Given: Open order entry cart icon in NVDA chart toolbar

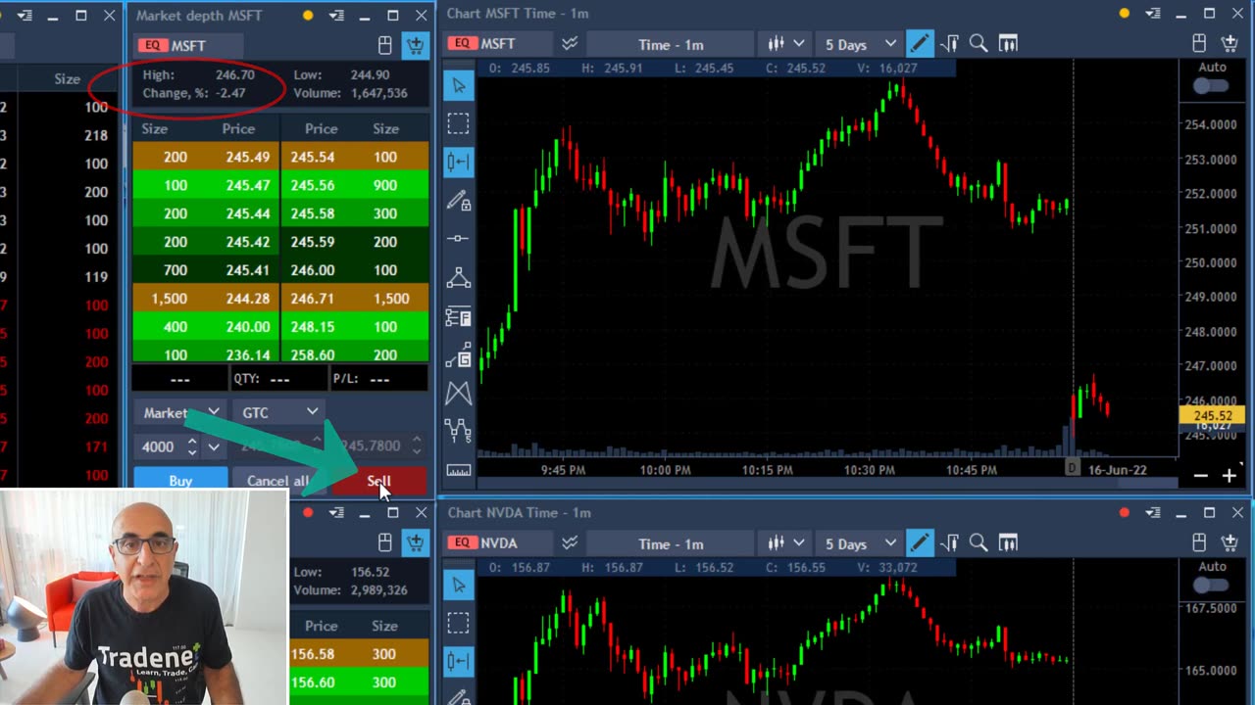Looking at the screenshot, I should point(1230,542).
